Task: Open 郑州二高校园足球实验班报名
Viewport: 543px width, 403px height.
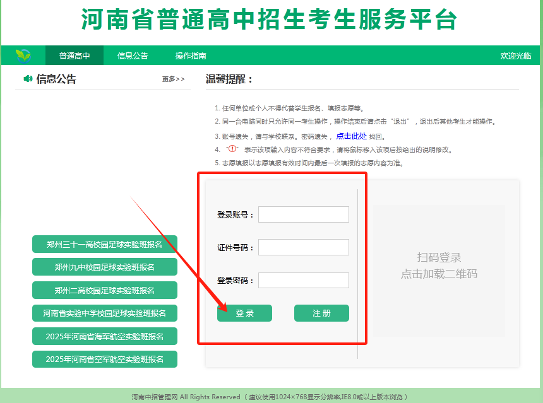Action: pyautogui.click(x=105, y=290)
